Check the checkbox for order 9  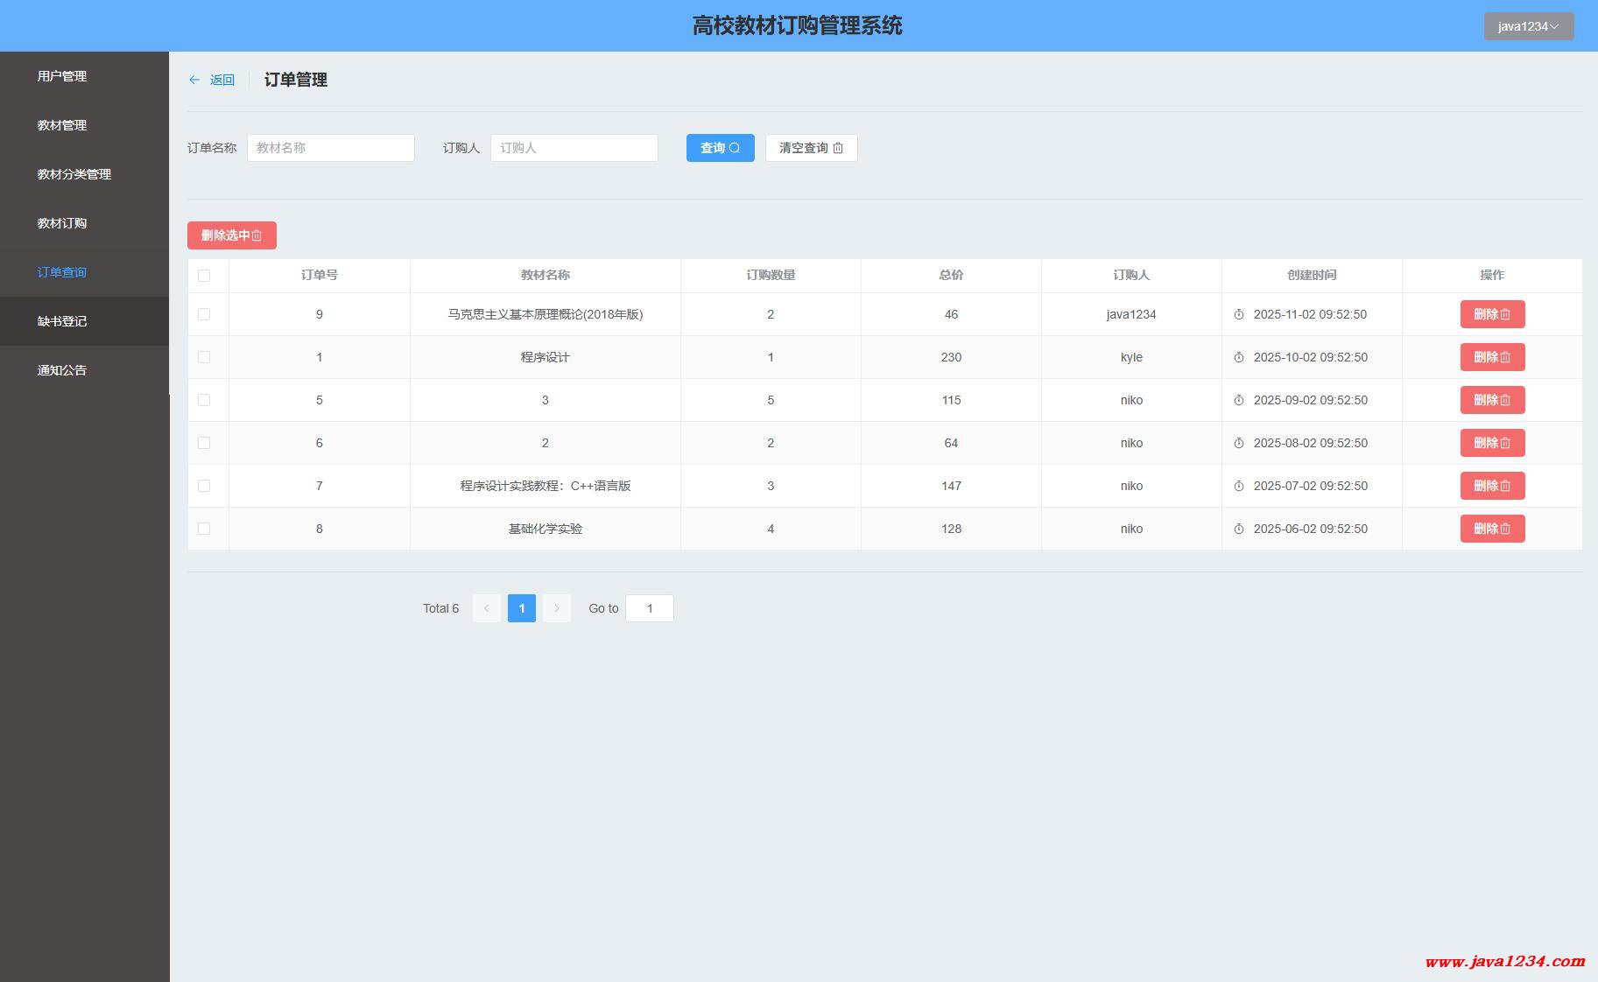[x=204, y=314]
